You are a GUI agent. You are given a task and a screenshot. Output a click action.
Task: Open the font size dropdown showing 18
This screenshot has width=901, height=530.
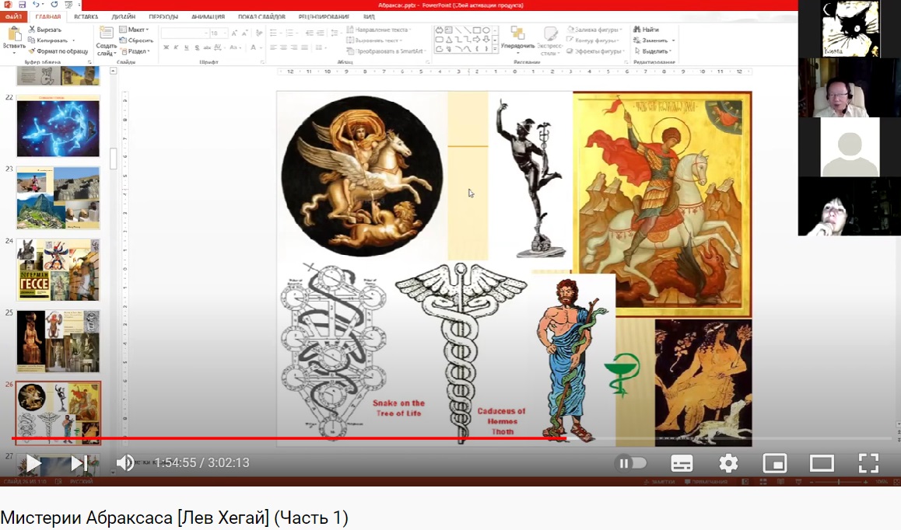coord(218,33)
